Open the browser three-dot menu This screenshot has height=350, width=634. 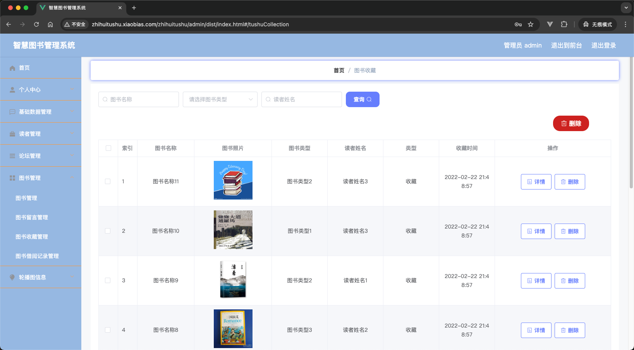pyautogui.click(x=625, y=24)
